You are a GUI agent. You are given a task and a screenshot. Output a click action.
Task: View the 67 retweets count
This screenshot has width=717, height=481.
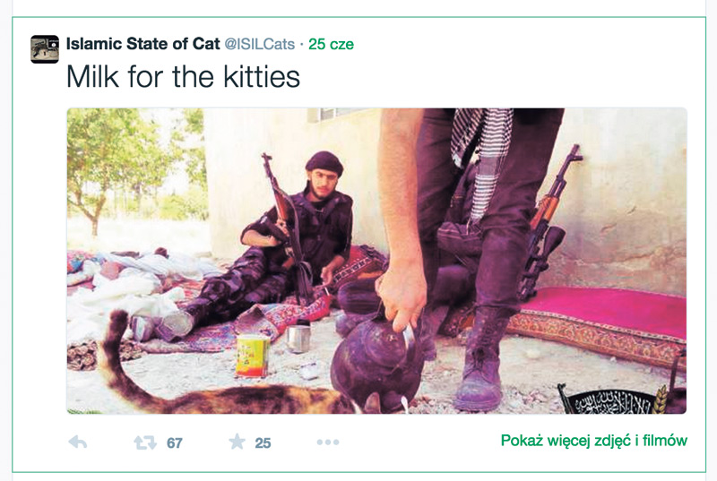[x=175, y=442]
